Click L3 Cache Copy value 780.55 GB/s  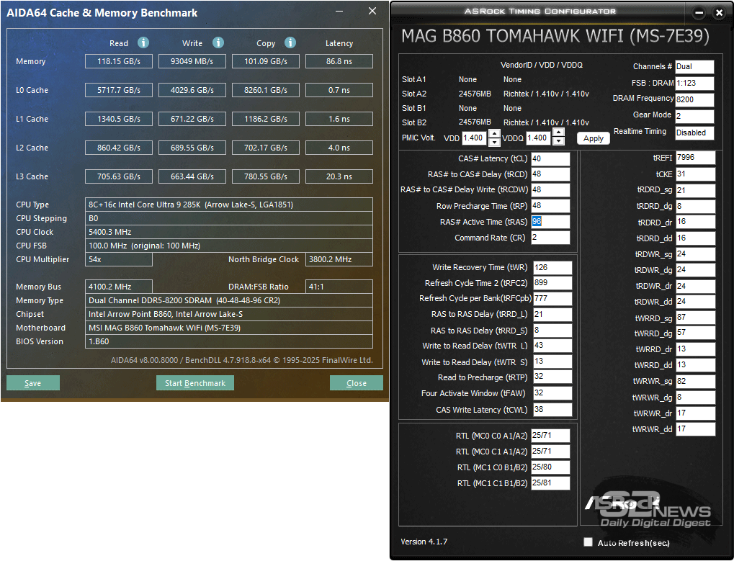[265, 176]
